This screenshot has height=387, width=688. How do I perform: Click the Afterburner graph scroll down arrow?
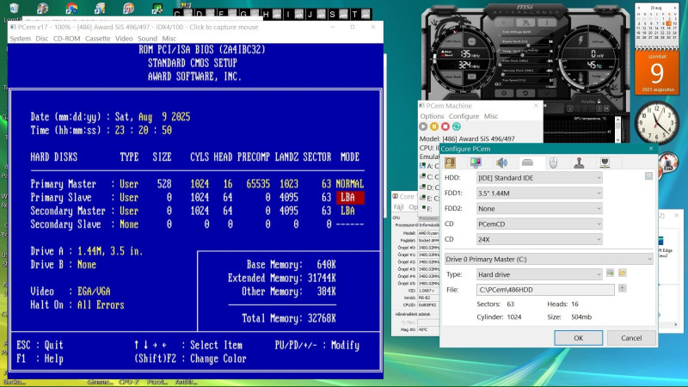click(617, 139)
